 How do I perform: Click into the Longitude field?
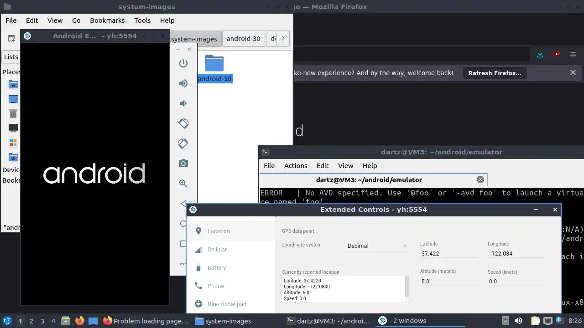point(516,253)
